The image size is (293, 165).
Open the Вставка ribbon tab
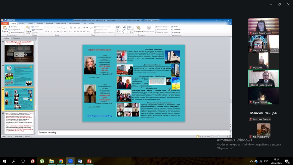22,23
